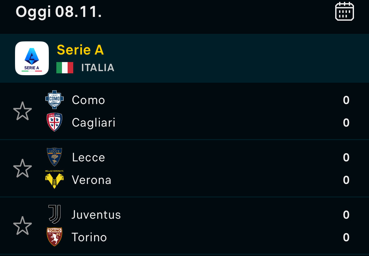Click the Cagliari team crest
The width and height of the screenshot is (369, 256).
(x=54, y=122)
